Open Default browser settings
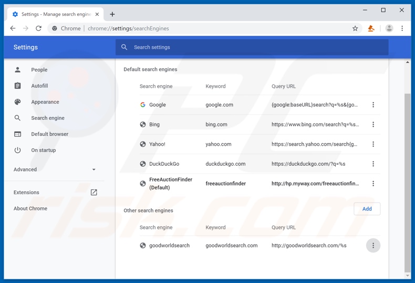Image resolution: width=415 pixels, height=283 pixels. [x=49, y=134]
